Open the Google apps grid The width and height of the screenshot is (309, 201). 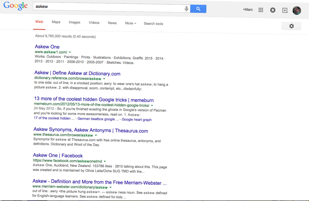261,10
